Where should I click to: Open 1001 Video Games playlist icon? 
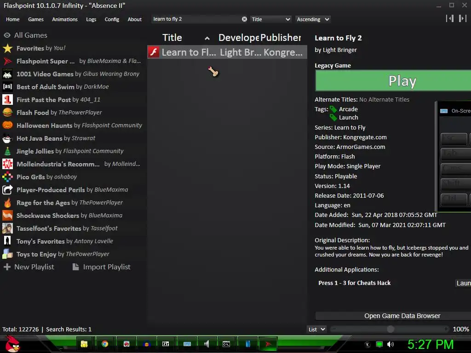click(7, 74)
